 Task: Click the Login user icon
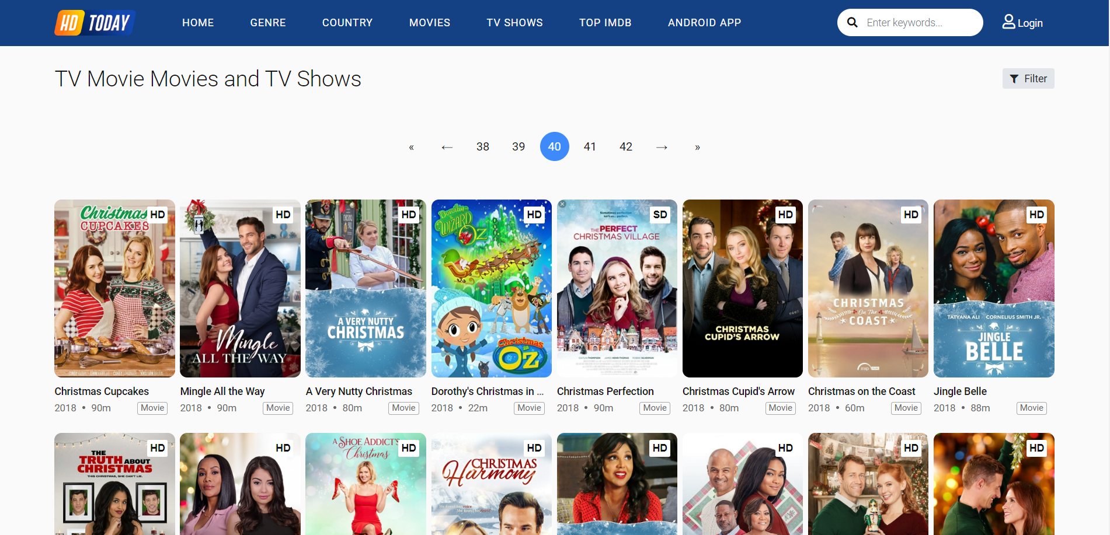1008,22
